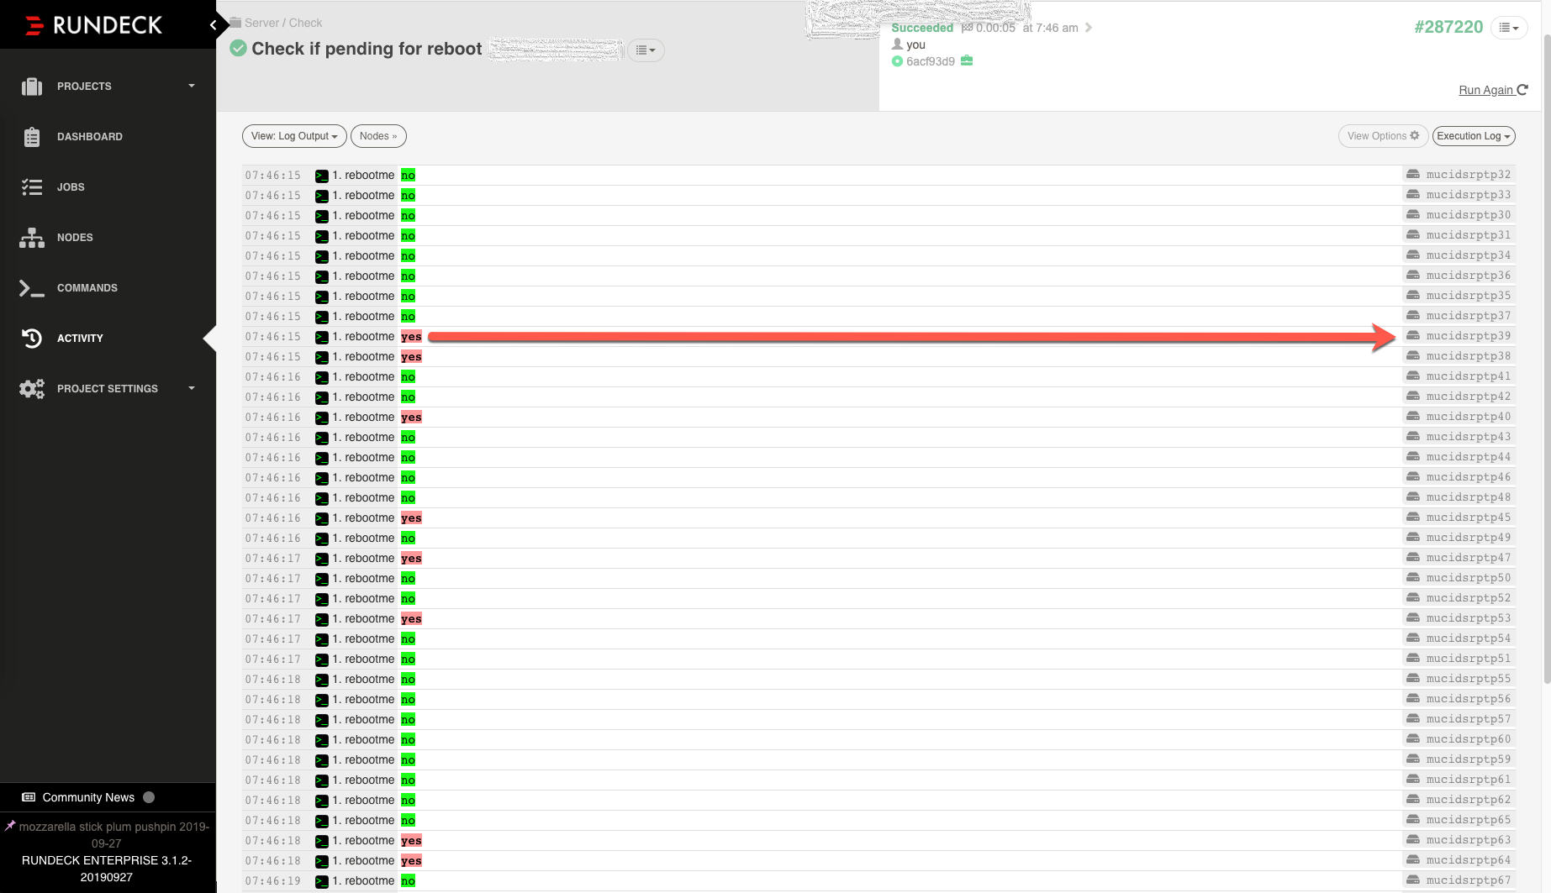Select the Activity clock icon
Screen dimensions: 1551x893
coord(31,338)
